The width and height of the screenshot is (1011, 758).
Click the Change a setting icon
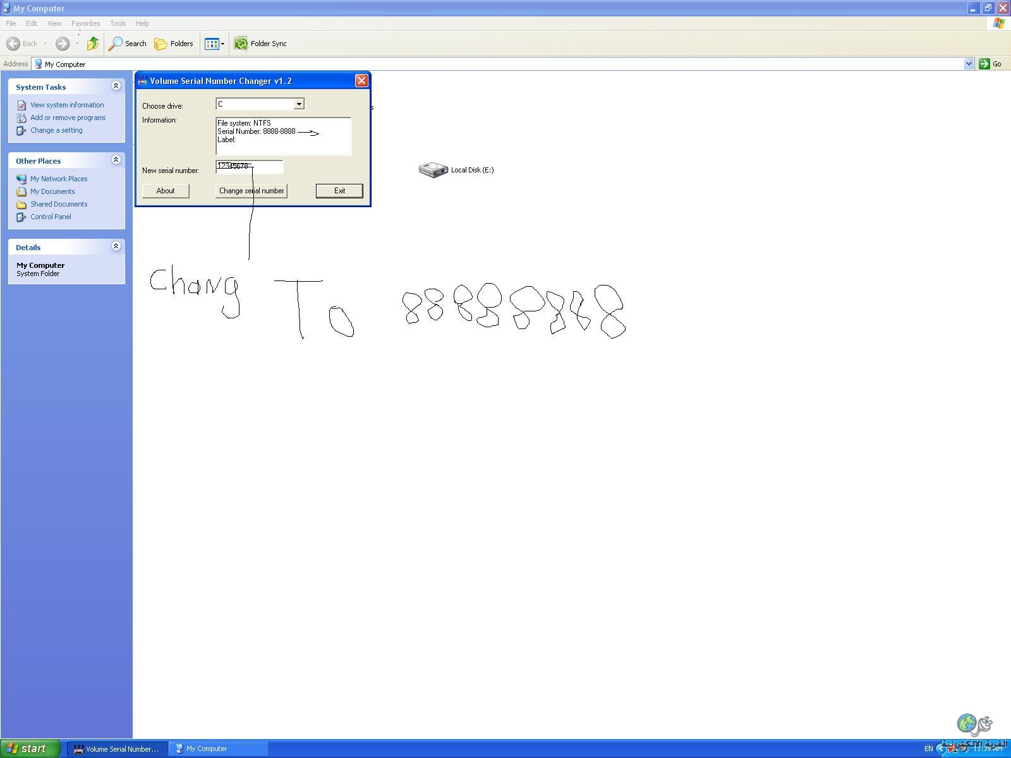coord(21,130)
